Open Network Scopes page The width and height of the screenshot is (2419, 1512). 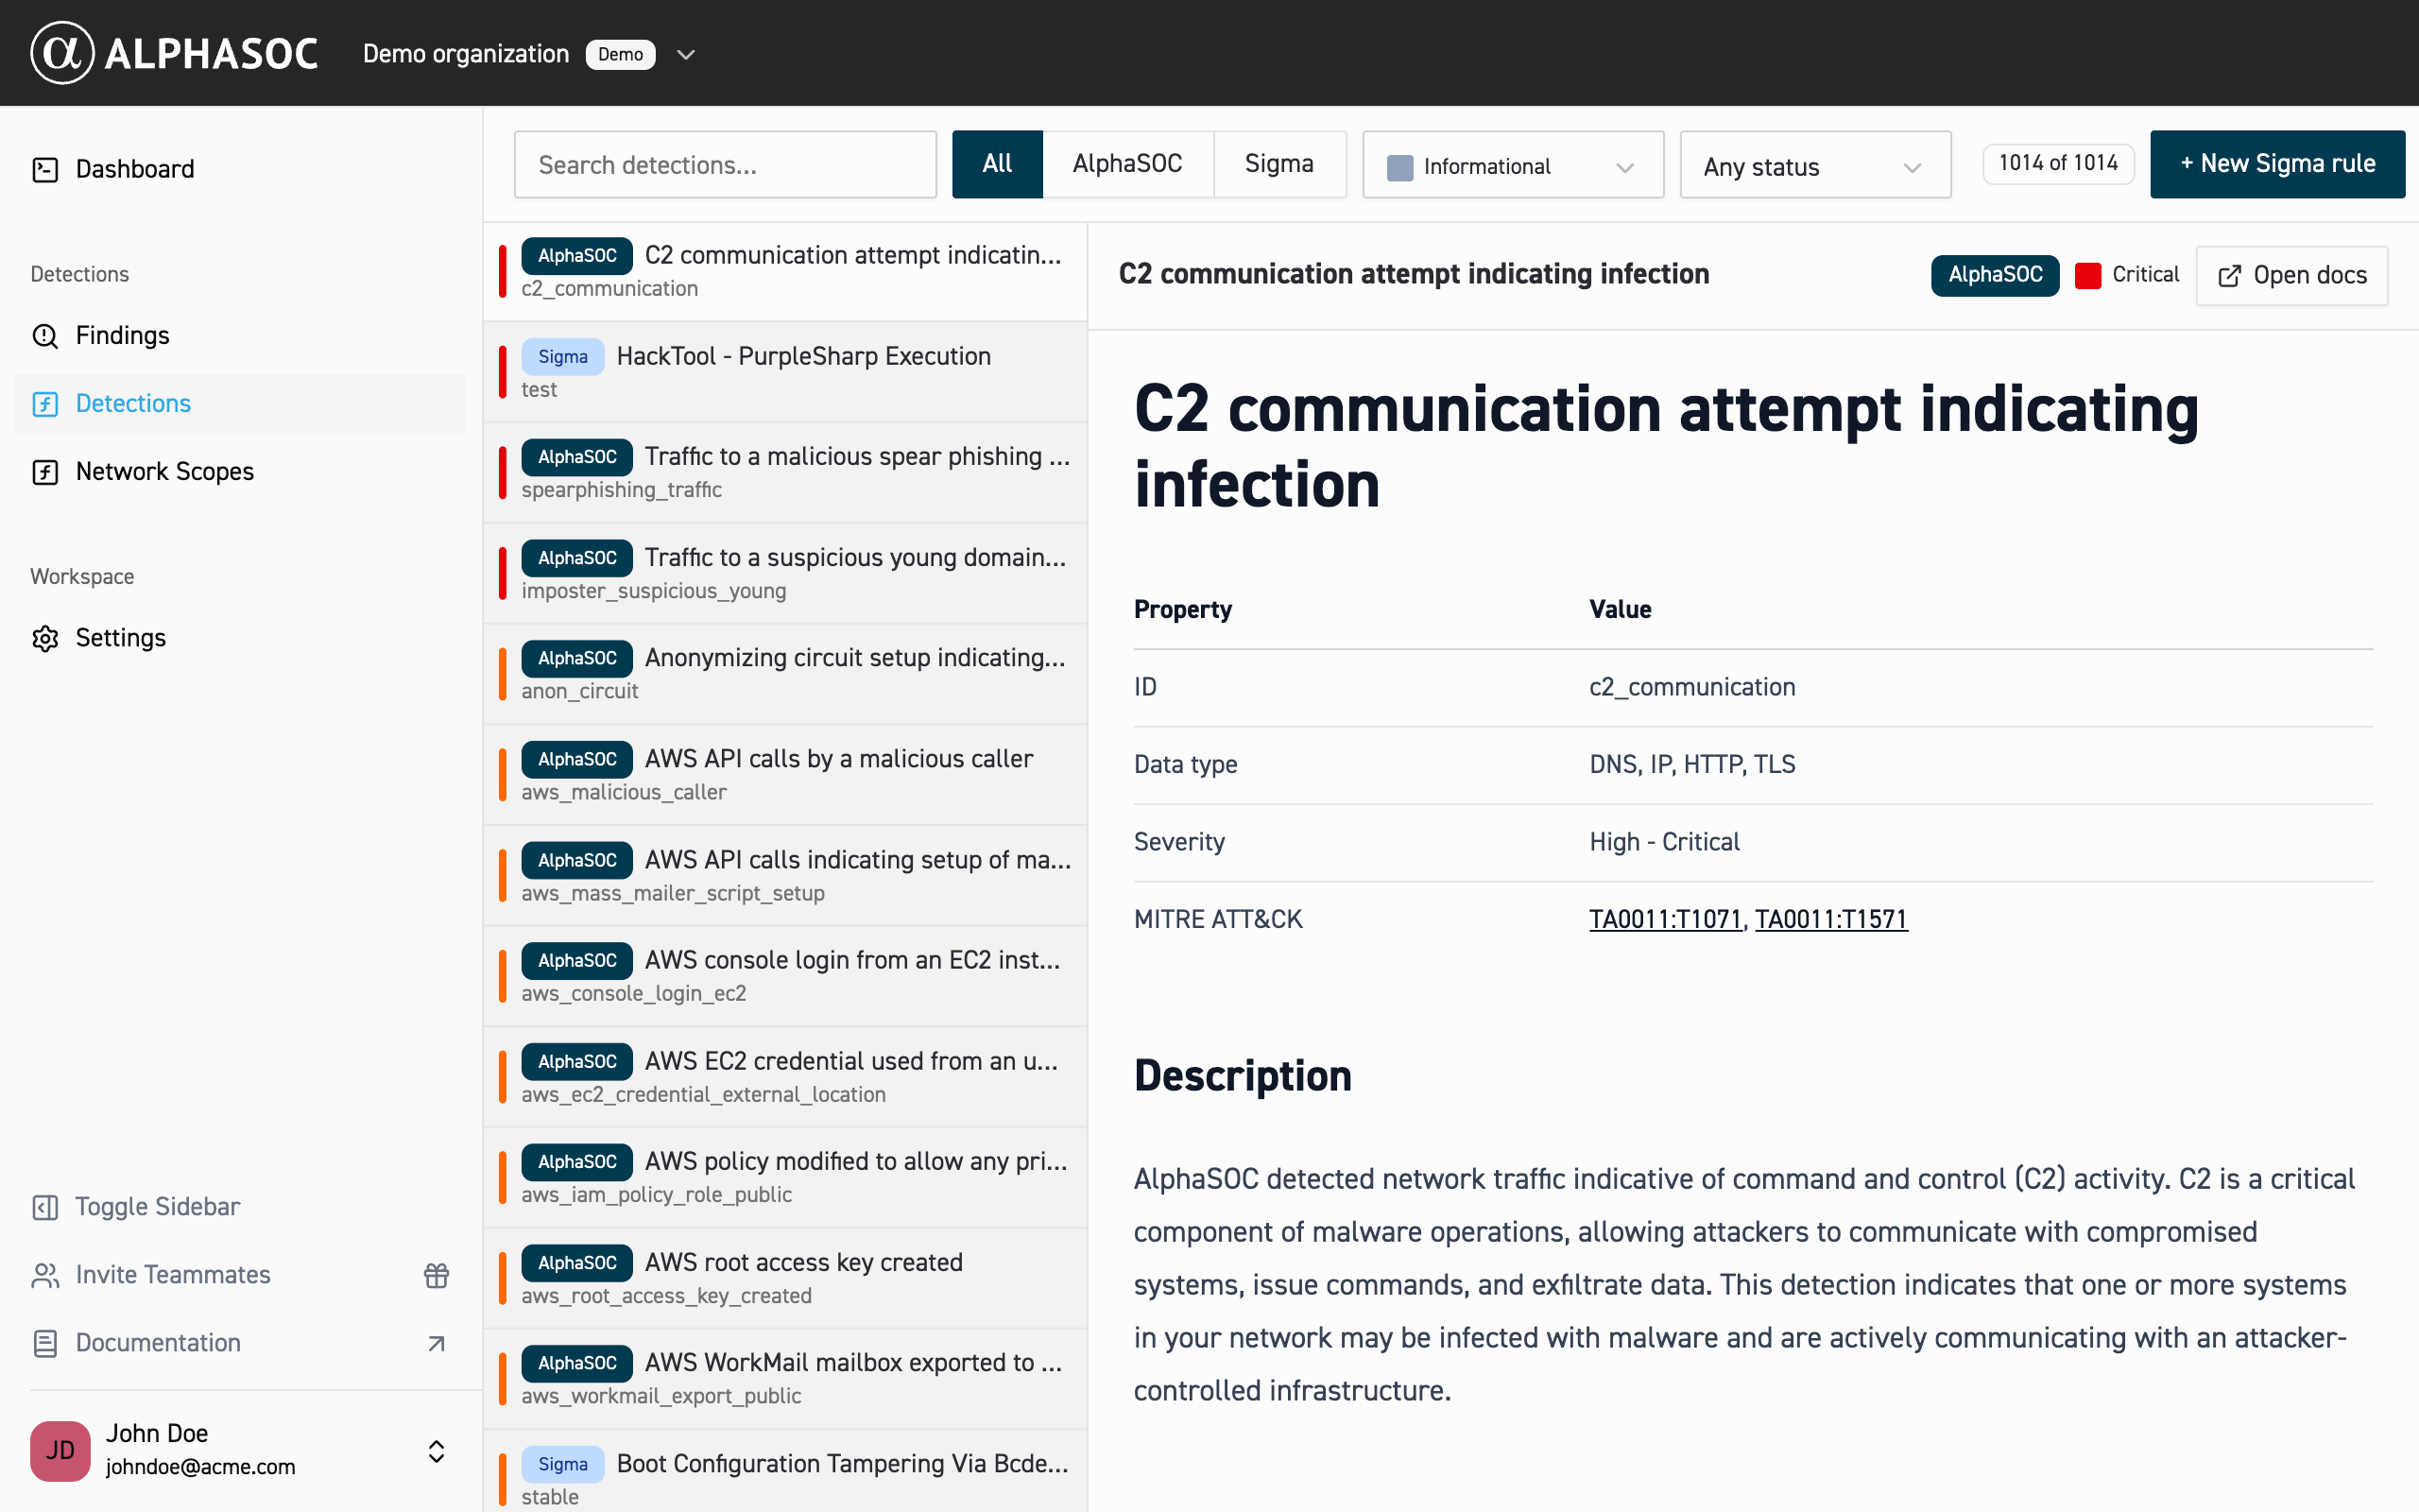click(x=240, y=472)
